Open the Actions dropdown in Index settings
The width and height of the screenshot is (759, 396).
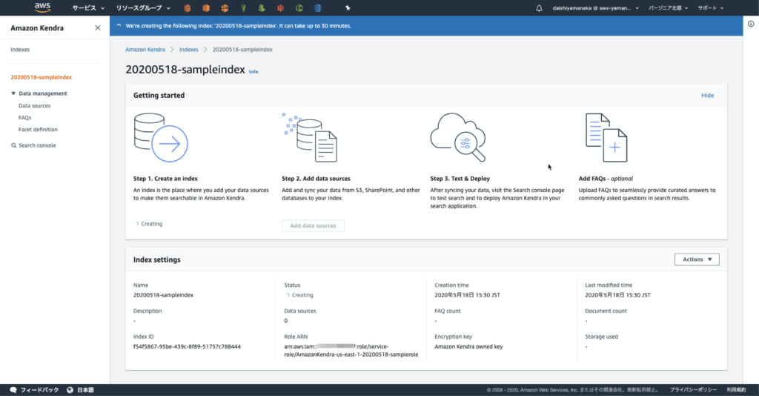(696, 260)
